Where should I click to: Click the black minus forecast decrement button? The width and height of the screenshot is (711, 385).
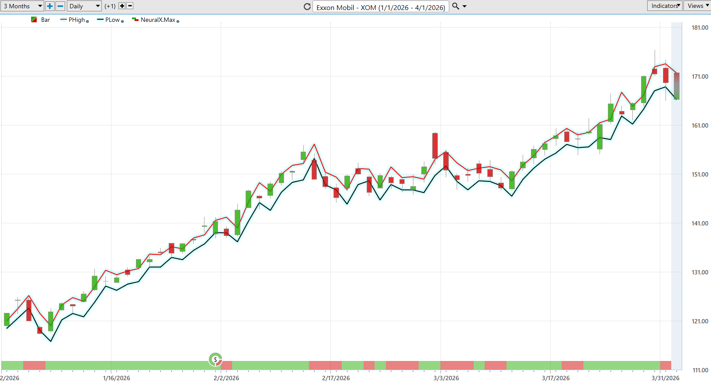coord(130,6)
